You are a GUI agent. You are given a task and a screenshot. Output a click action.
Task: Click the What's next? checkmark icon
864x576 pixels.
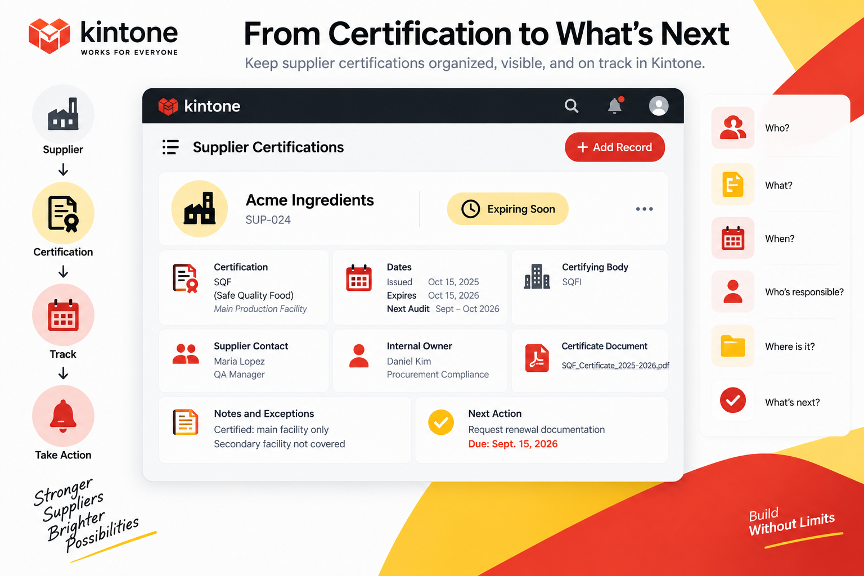point(733,400)
